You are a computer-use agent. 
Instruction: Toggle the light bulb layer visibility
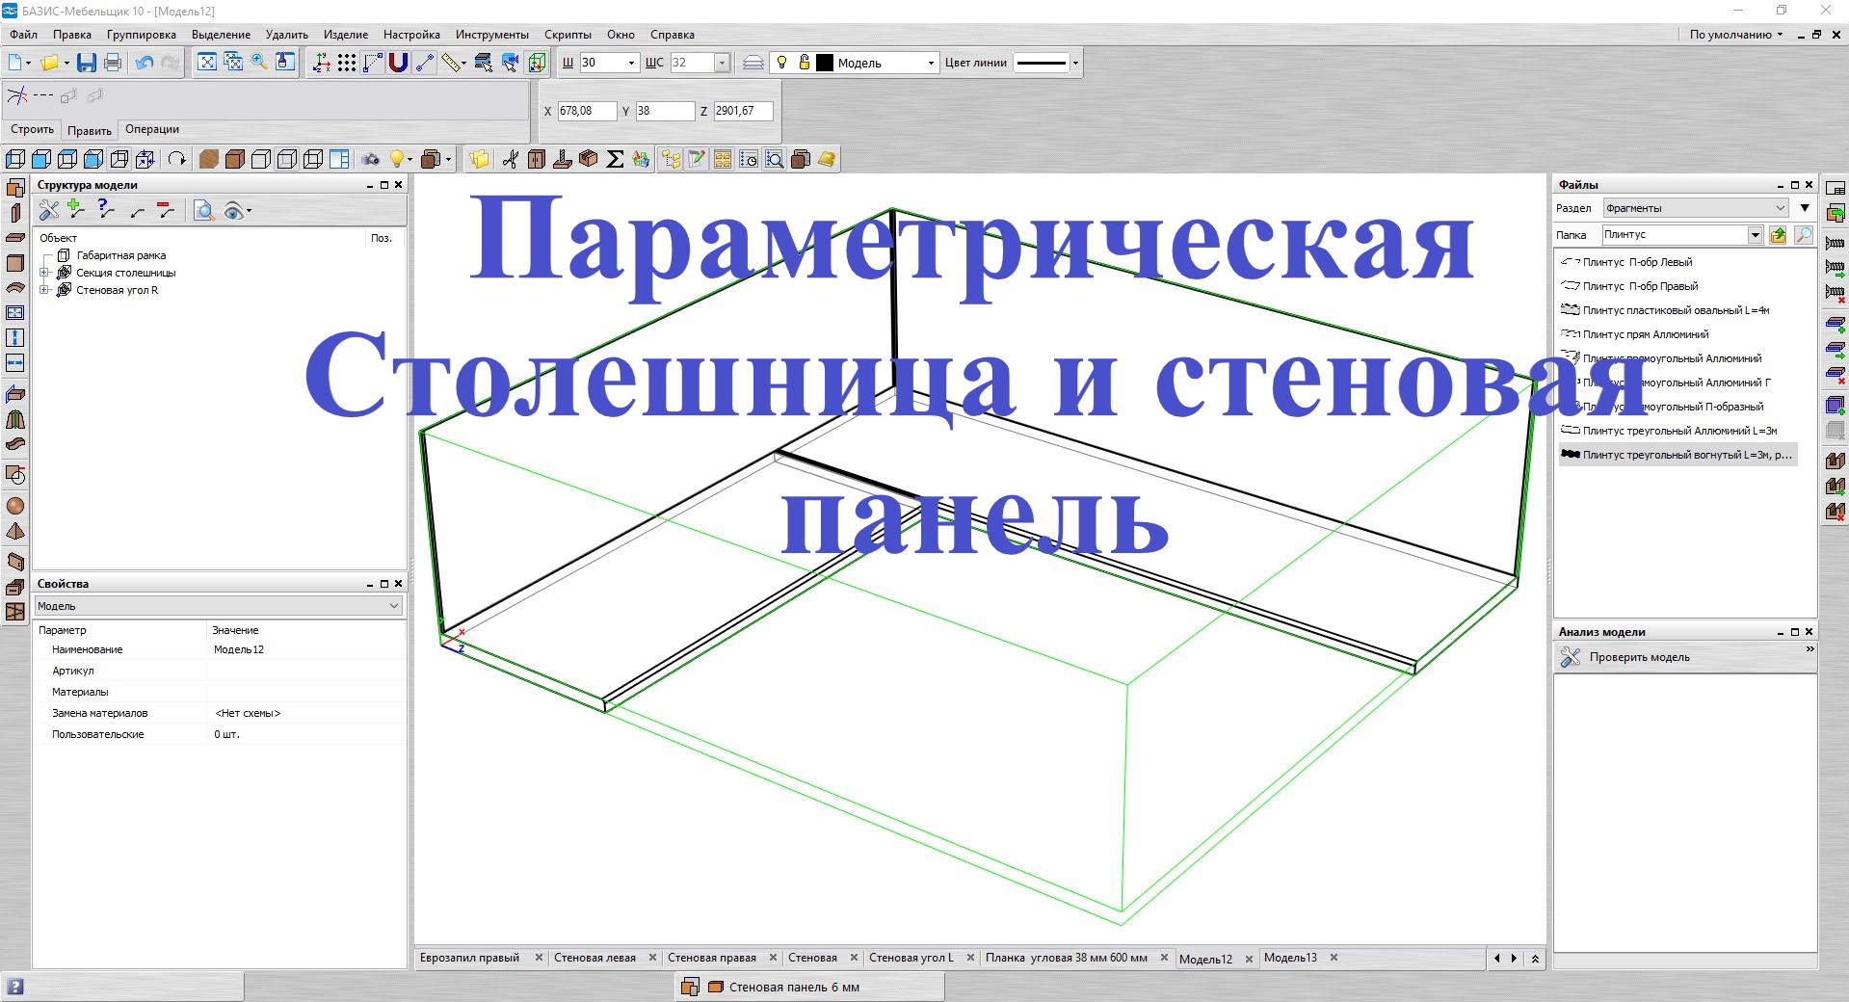(x=781, y=63)
